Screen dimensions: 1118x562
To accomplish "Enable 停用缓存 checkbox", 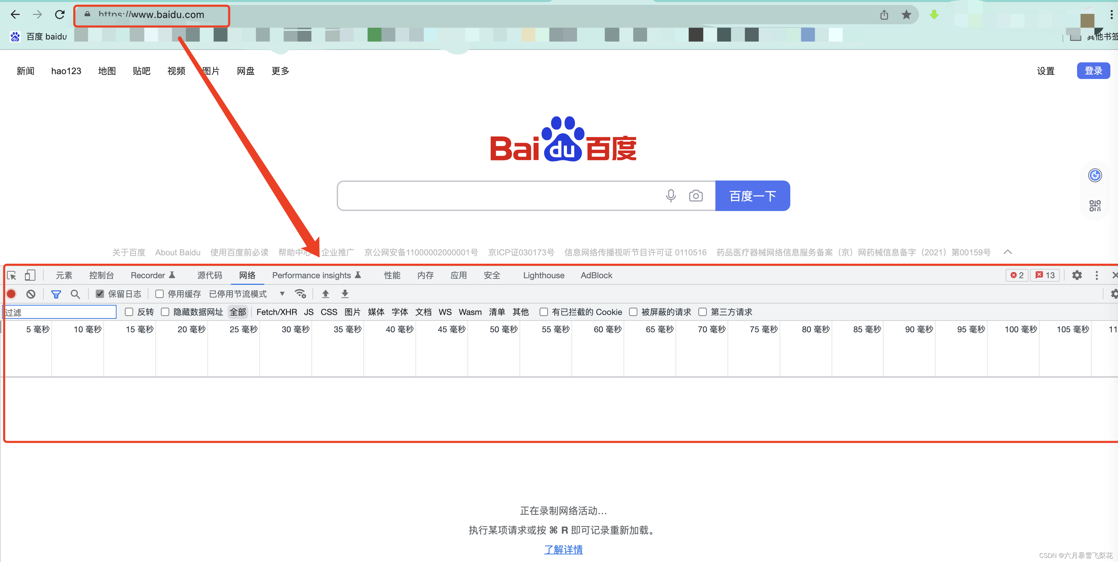I will coord(160,294).
